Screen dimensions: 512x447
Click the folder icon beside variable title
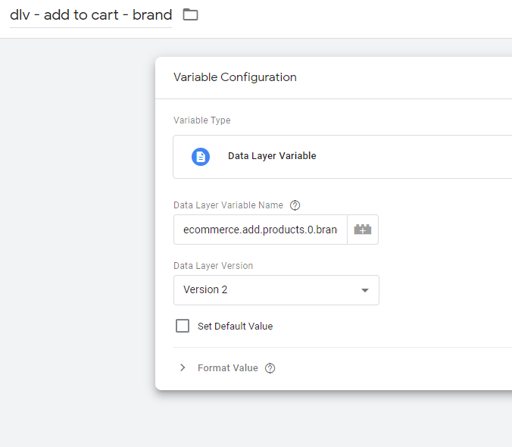pos(190,14)
